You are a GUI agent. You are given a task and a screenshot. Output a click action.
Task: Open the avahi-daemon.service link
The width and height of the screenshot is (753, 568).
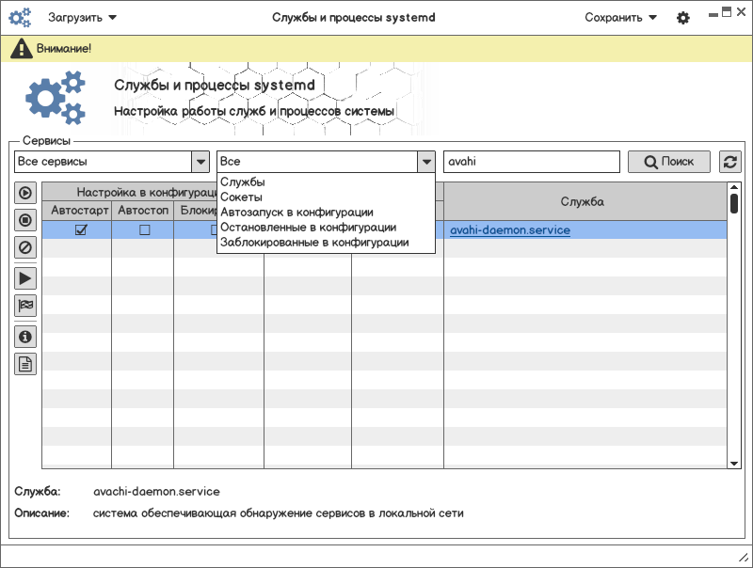click(509, 230)
